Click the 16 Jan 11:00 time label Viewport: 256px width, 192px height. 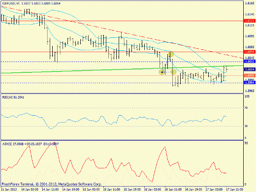tap(173, 190)
